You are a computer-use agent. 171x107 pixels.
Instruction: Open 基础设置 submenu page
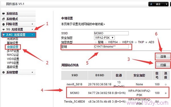click(x=13, y=43)
